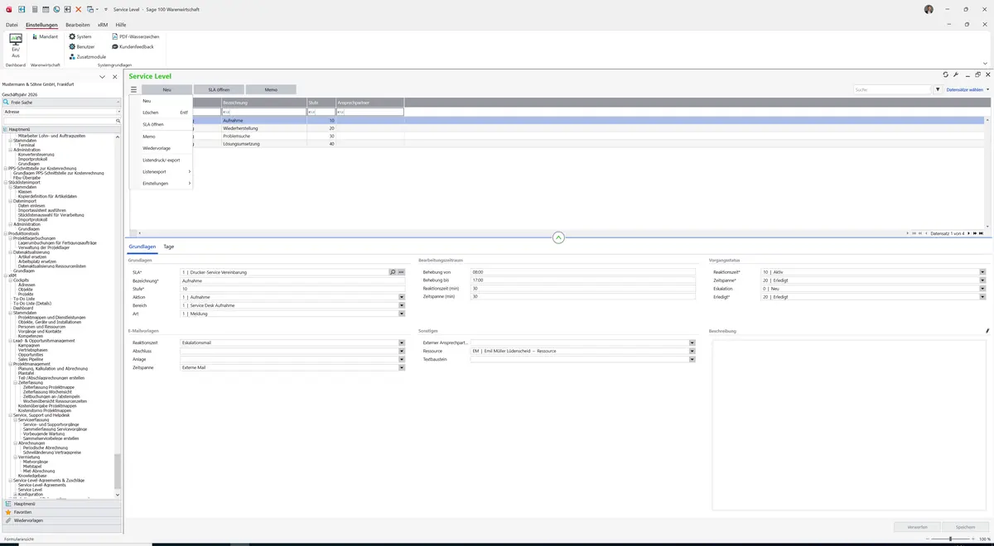Open PDF-Wasserzeichen settings
This screenshot has height=546, width=994.
[135, 36]
